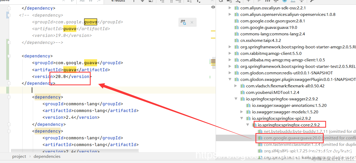Click library icon of swagger-annotations:1.5.20
The width and height of the screenshot is (356, 163).
[x=248, y=106]
